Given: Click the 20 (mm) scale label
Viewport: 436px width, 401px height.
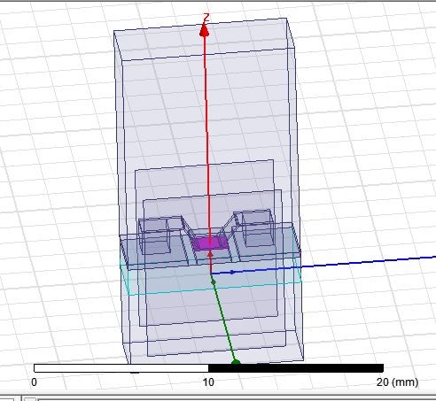Looking at the screenshot, I should pyautogui.click(x=397, y=382).
